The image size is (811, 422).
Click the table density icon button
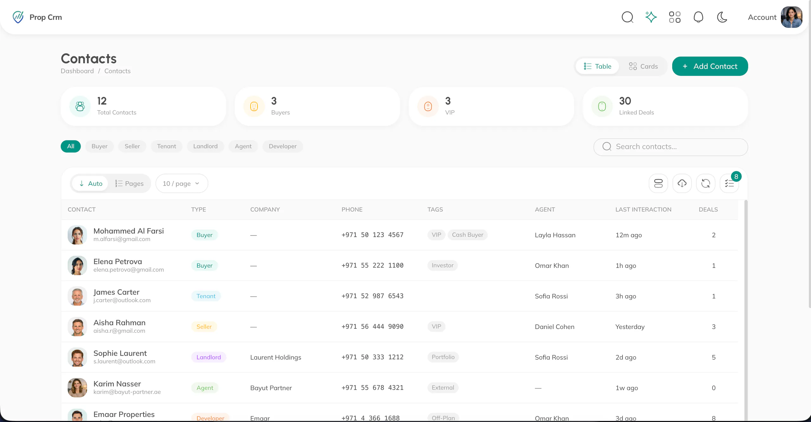pyautogui.click(x=658, y=183)
